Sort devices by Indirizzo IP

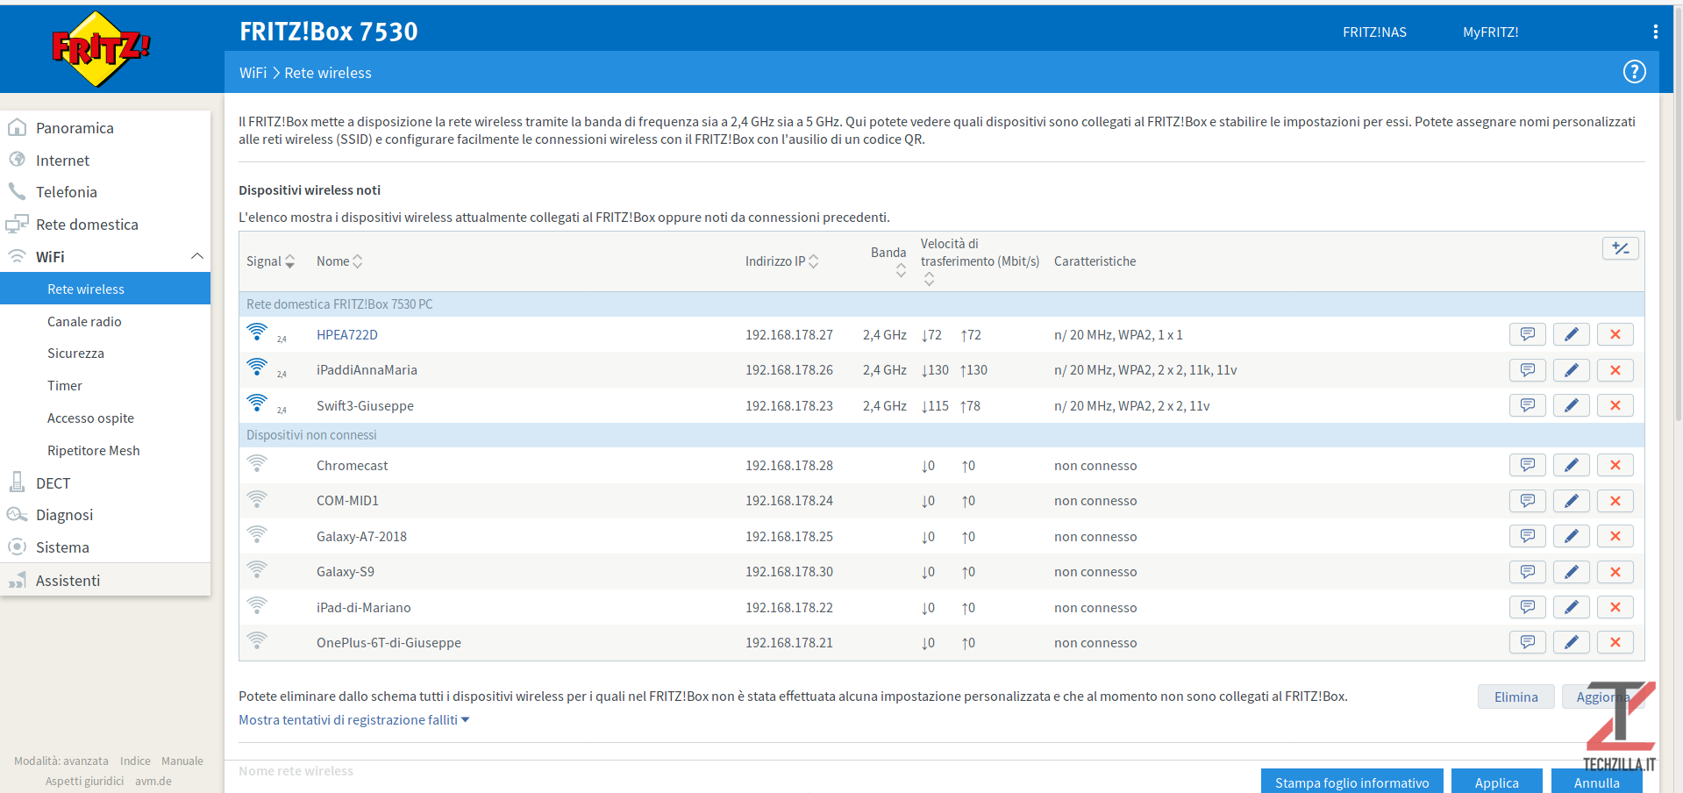pyautogui.click(x=781, y=261)
